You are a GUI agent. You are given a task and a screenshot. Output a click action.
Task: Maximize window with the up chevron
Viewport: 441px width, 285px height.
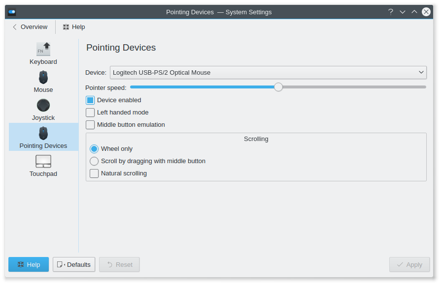pyautogui.click(x=414, y=12)
